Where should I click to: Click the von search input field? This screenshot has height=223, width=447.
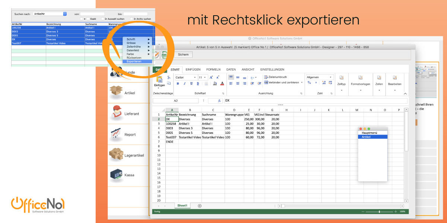(x=92, y=14)
